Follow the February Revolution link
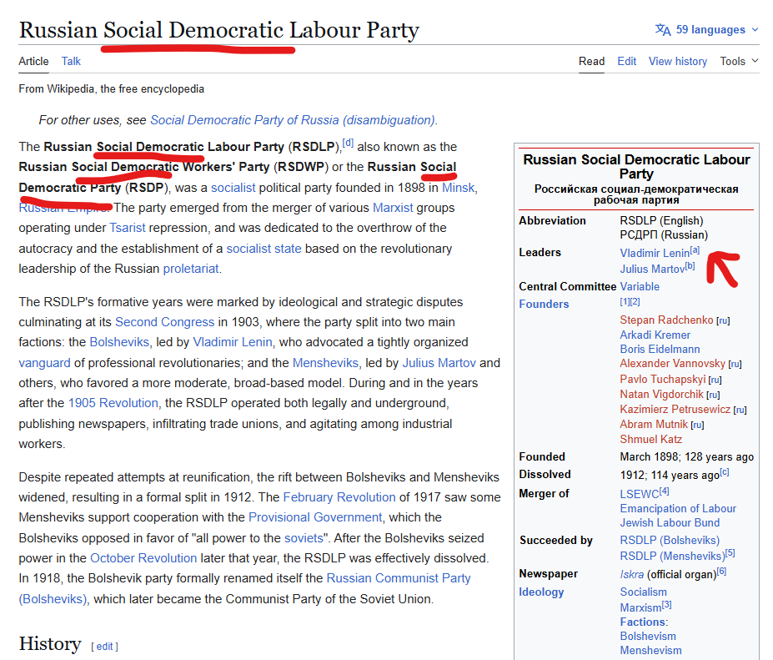This screenshot has height=660, width=773. point(339,496)
